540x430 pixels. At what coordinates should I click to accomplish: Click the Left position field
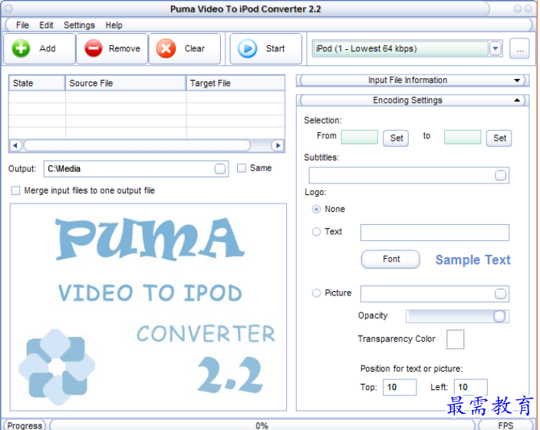pyautogui.click(x=470, y=387)
